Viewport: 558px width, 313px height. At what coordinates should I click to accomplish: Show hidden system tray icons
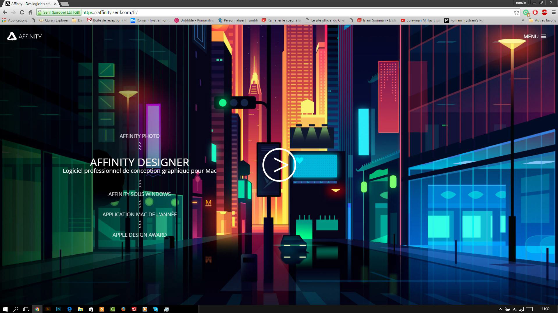click(500, 309)
